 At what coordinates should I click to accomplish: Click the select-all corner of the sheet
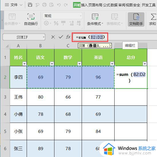7,46
